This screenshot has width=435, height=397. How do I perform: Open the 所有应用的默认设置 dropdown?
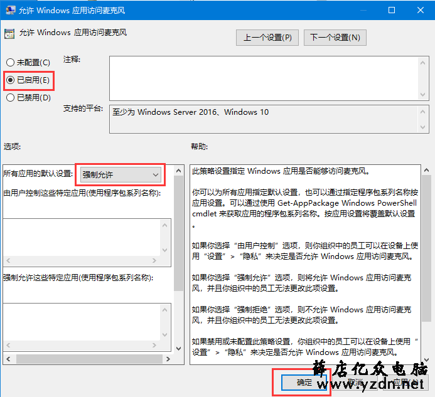pyautogui.click(x=121, y=174)
